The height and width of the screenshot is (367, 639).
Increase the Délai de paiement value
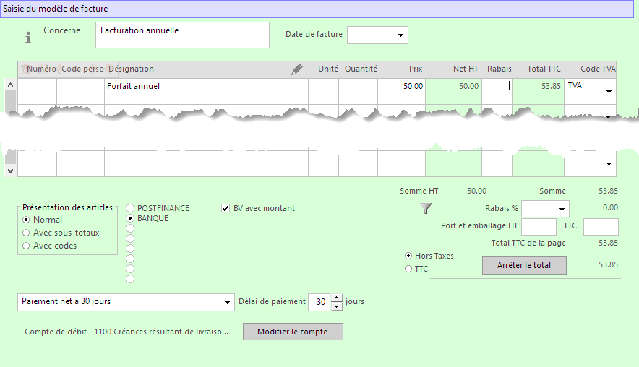(x=337, y=298)
